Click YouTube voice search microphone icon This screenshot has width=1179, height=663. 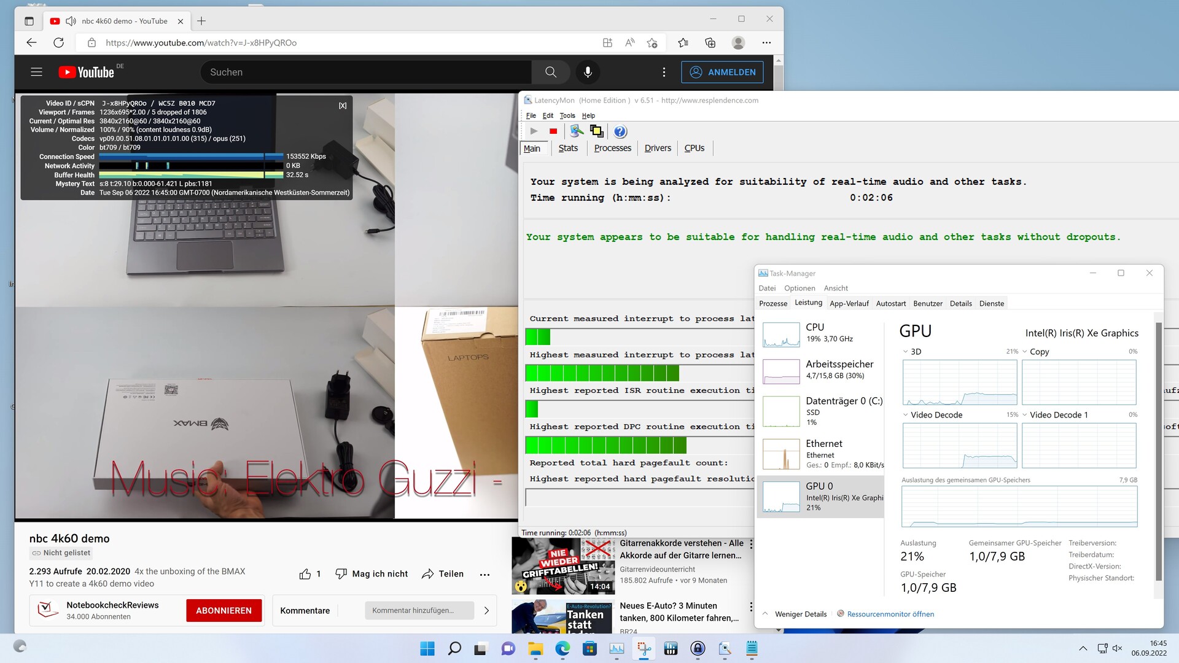(x=588, y=72)
